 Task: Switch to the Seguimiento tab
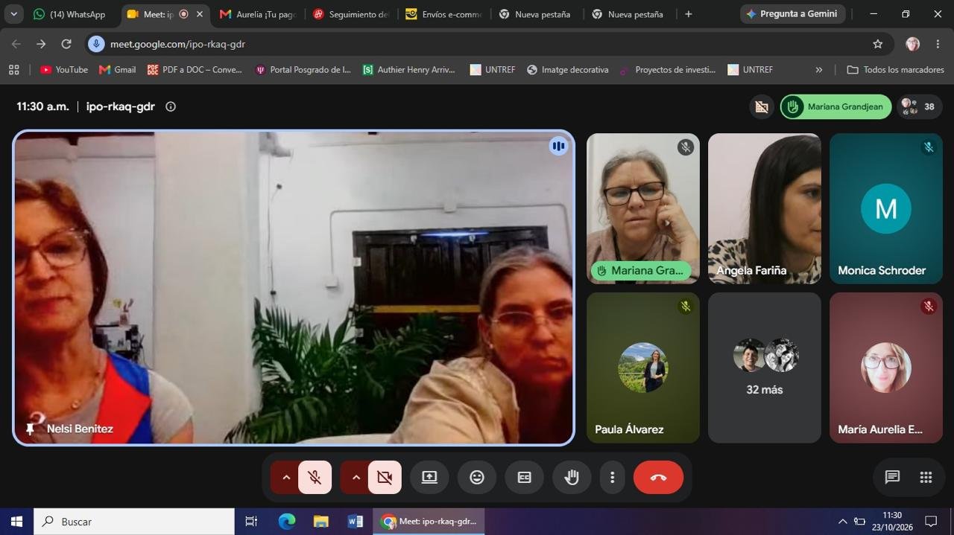pyautogui.click(x=351, y=14)
